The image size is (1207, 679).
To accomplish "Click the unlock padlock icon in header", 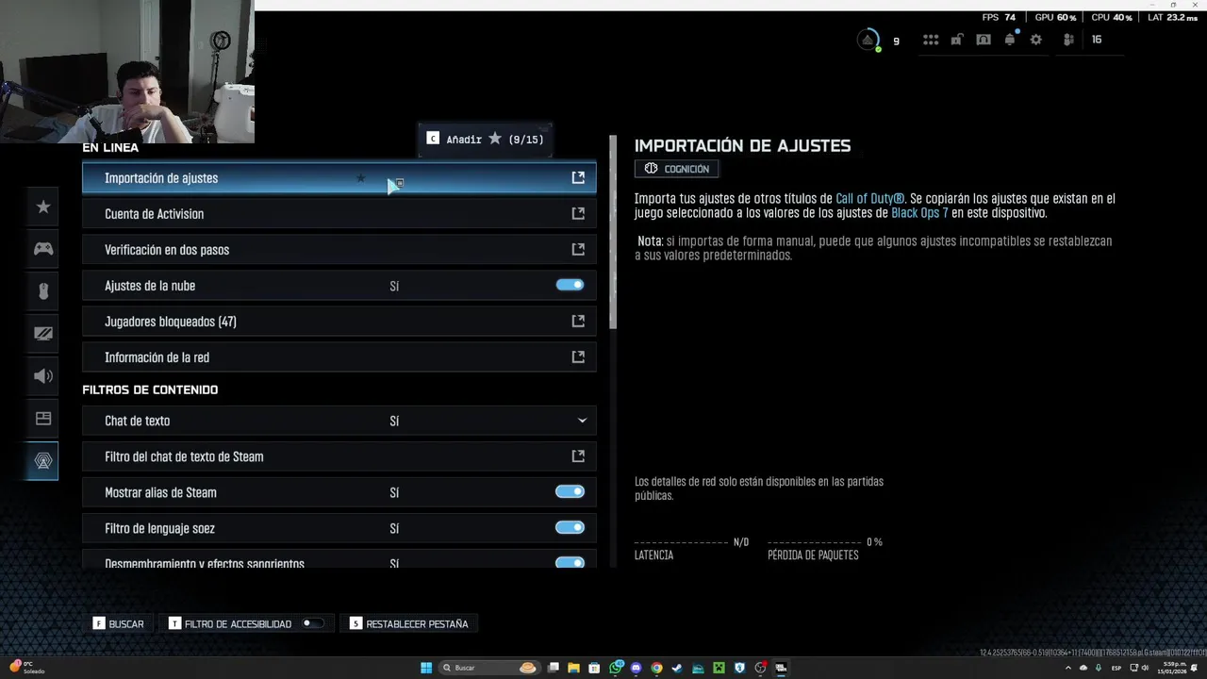I will point(957,40).
